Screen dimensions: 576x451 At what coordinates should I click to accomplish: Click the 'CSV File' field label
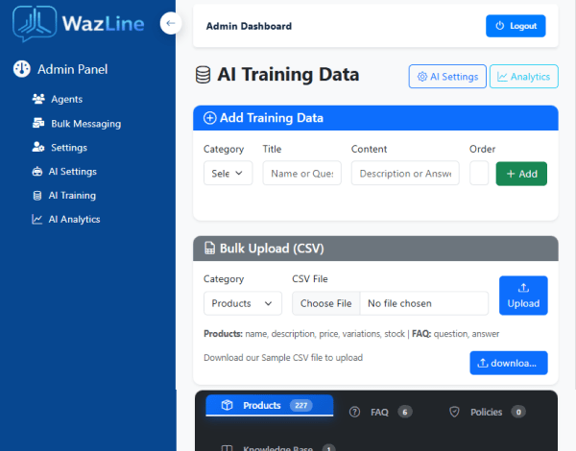pos(310,279)
